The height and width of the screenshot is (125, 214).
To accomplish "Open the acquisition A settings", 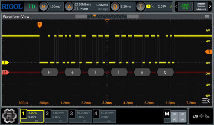I will point(69,7).
